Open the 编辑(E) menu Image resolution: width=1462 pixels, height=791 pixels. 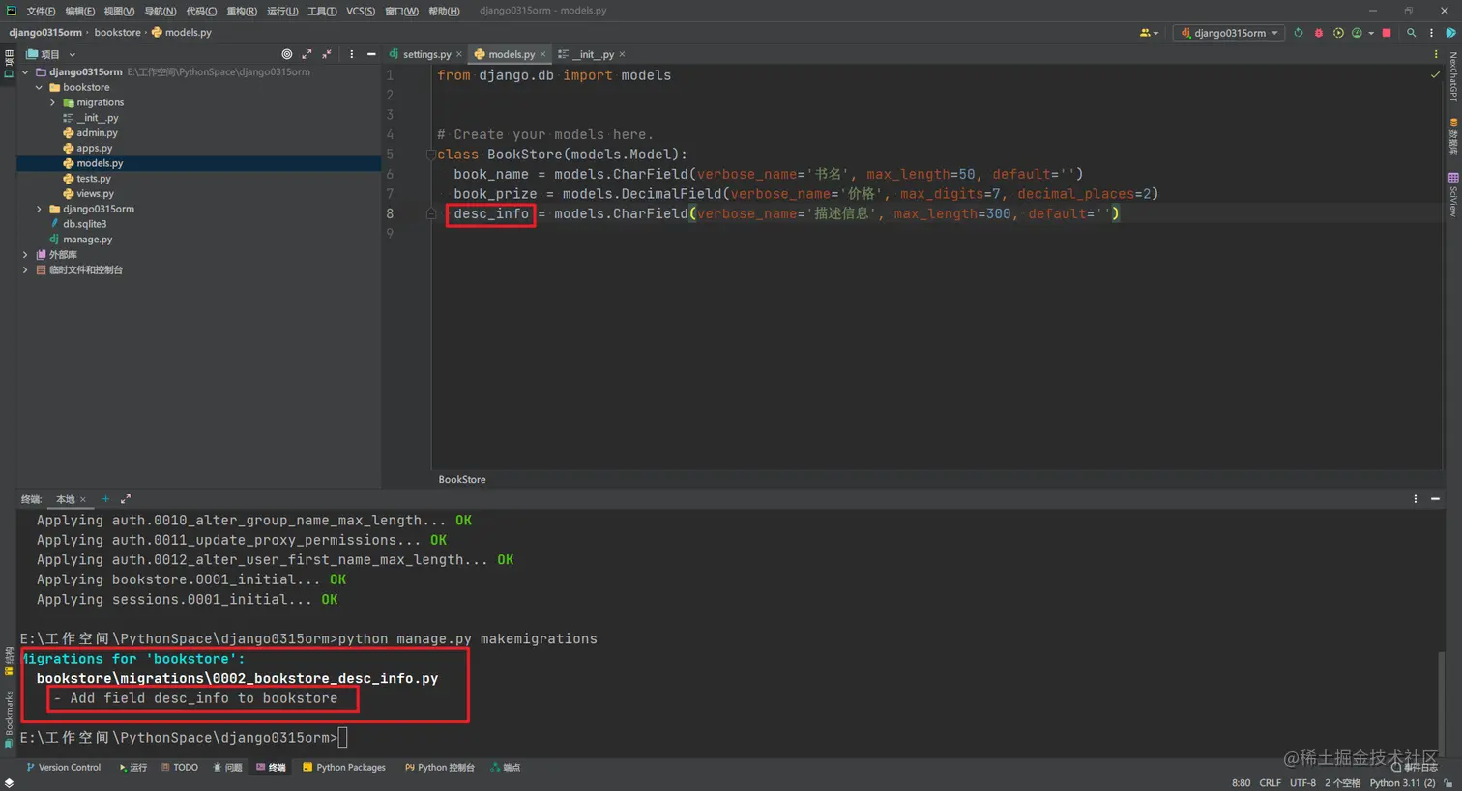click(x=79, y=11)
